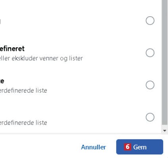Click 'eller ekskluder venner og lister' description

tap(41, 58)
